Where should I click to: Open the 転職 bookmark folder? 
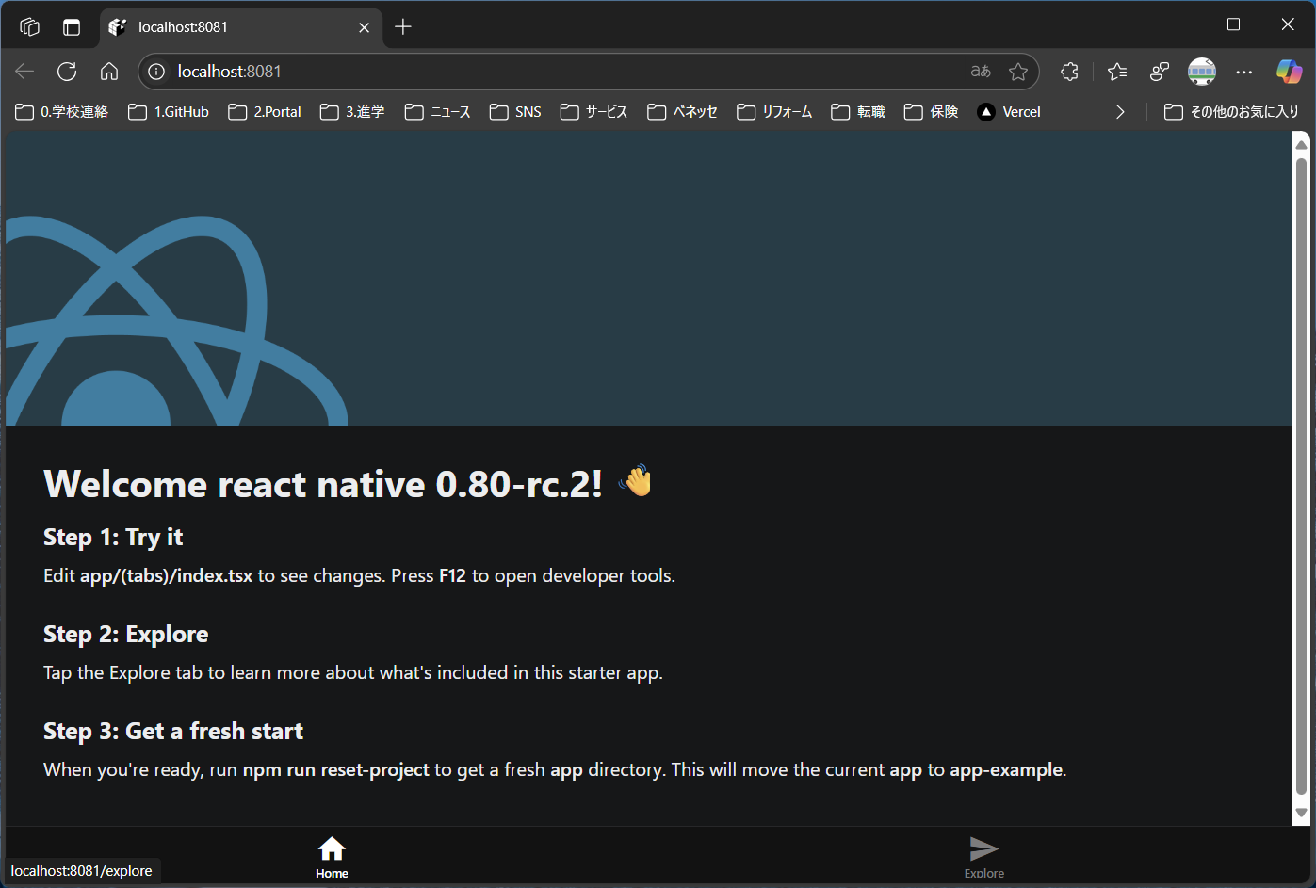[x=858, y=112]
